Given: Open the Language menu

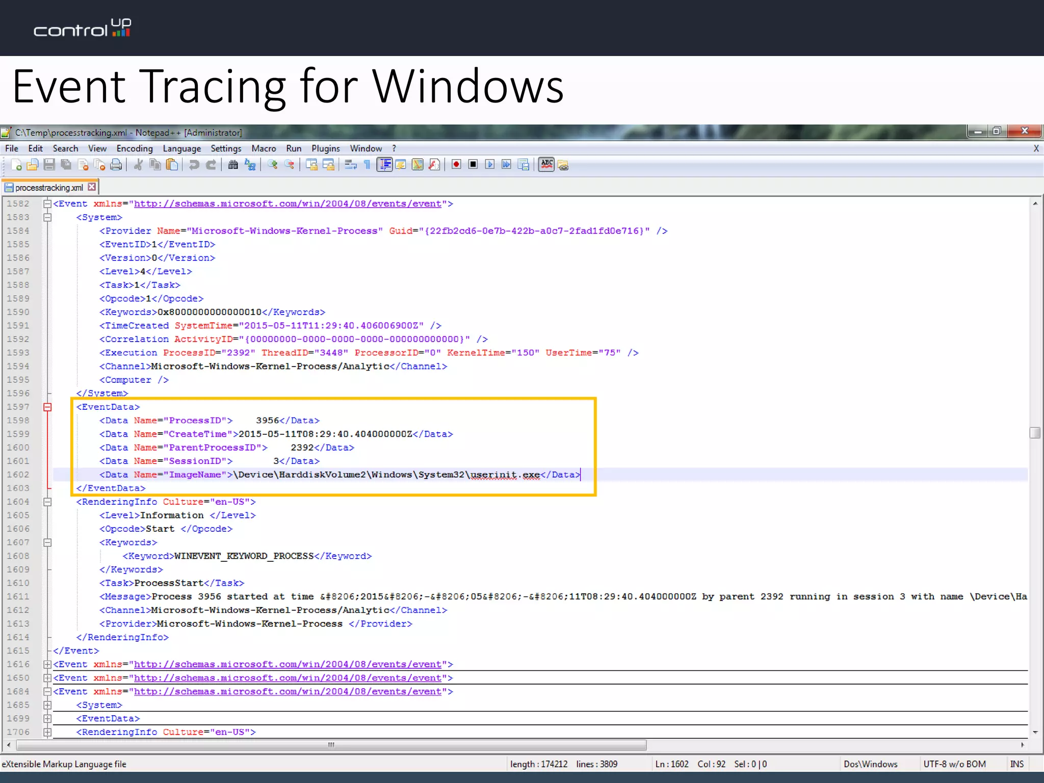Looking at the screenshot, I should tap(182, 148).
